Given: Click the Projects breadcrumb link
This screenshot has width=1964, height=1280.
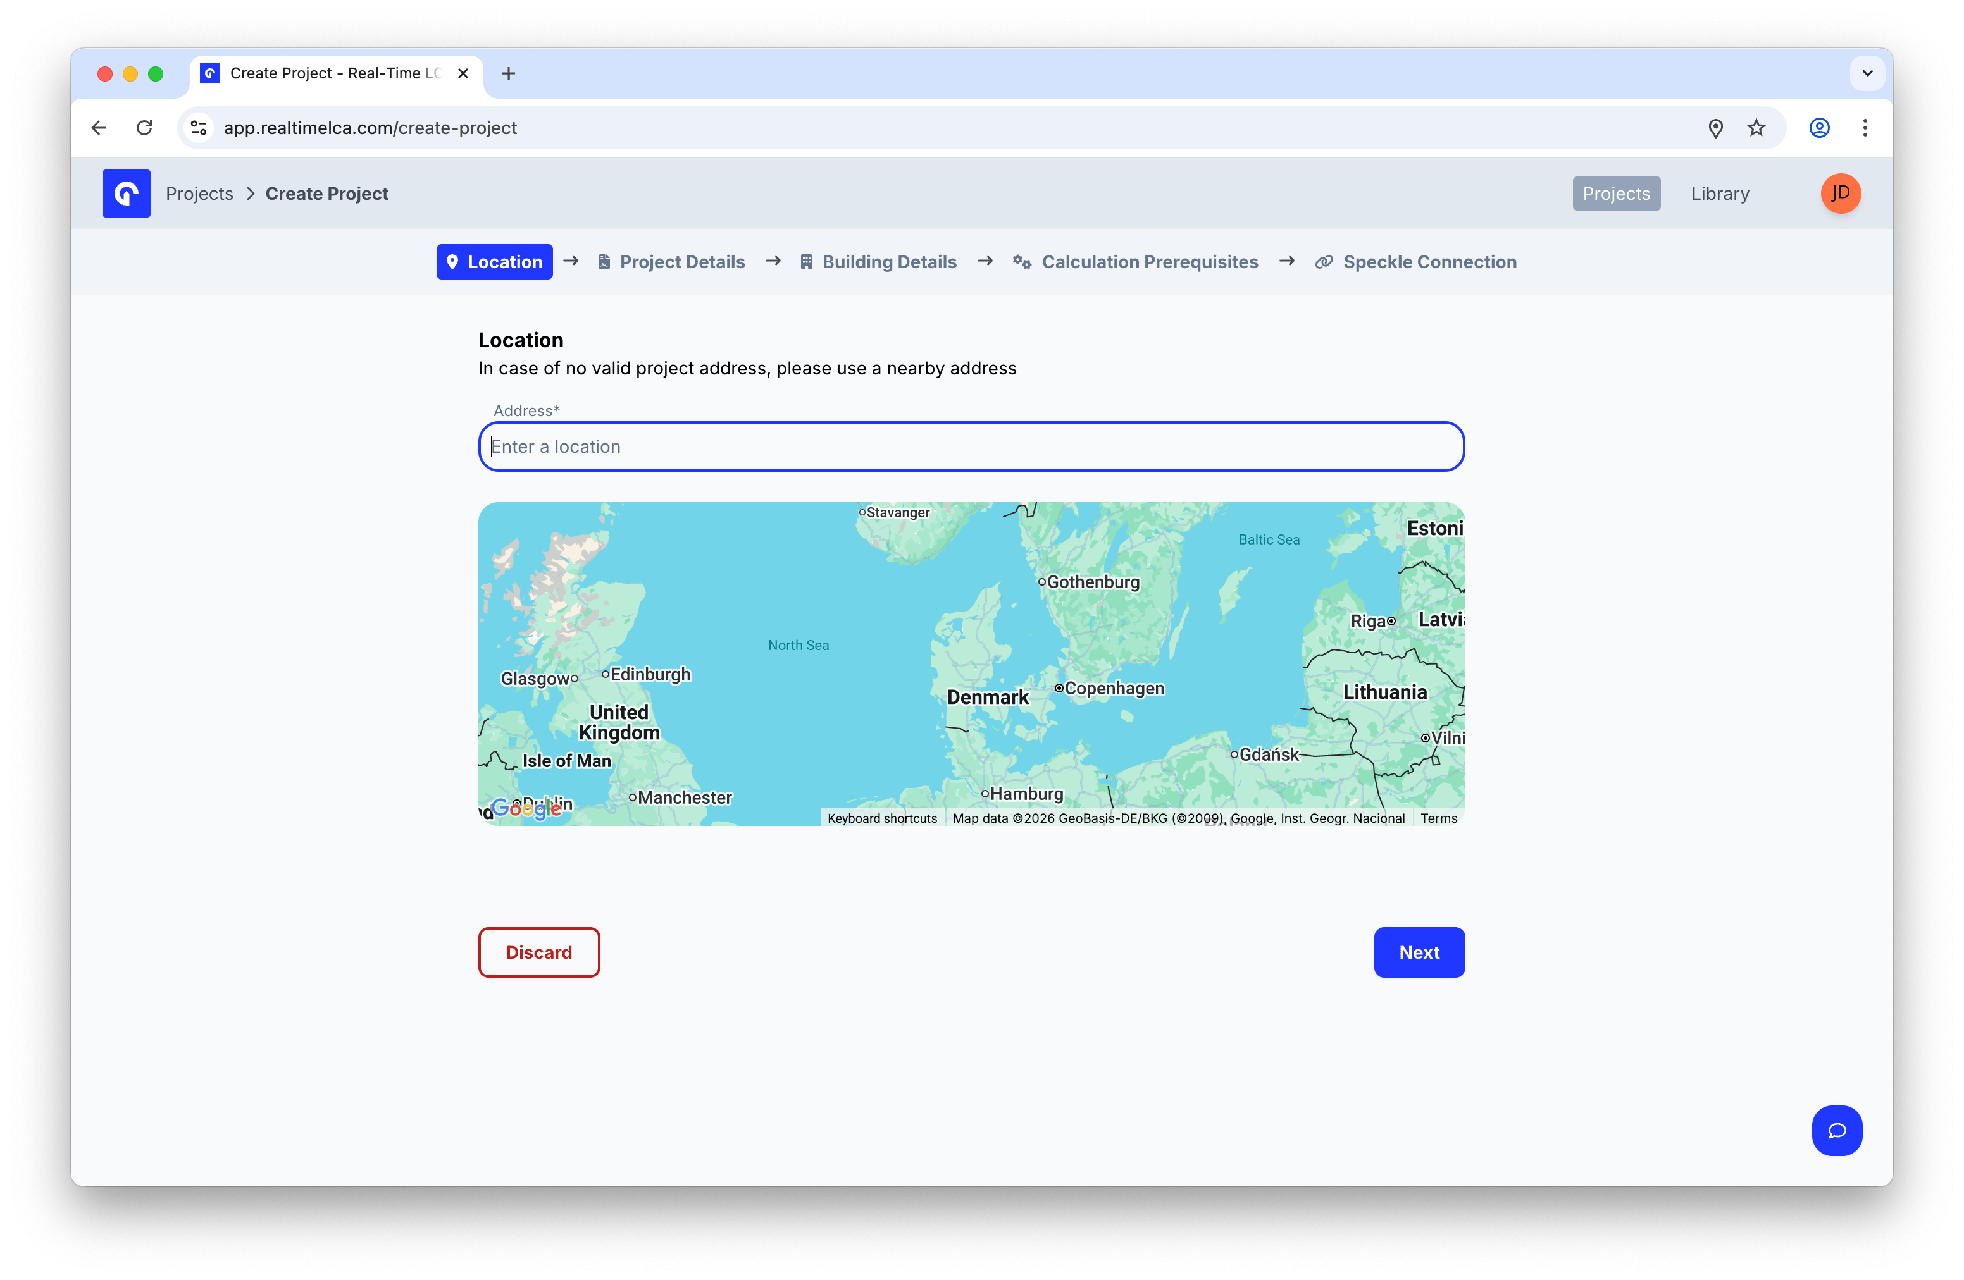Looking at the screenshot, I should [200, 193].
